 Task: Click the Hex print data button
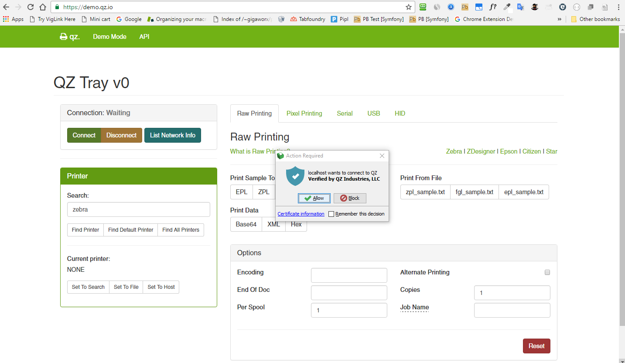click(x=296, y=224)
